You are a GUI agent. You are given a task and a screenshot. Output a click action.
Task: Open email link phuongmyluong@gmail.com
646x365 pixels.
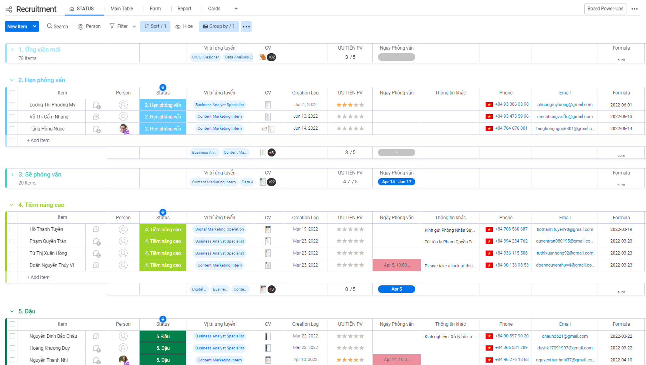point(564,105)
